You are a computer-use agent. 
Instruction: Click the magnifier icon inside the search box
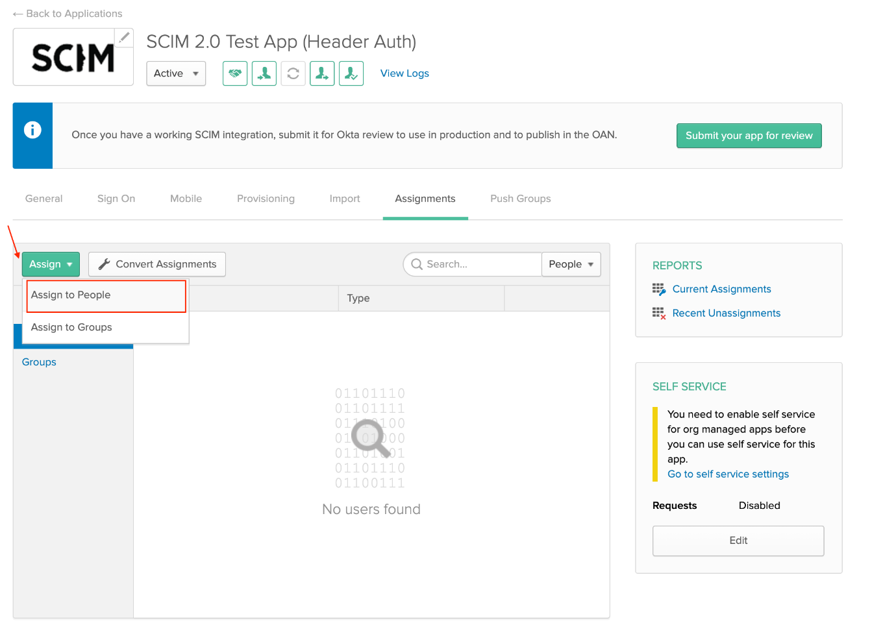(417, 264)
